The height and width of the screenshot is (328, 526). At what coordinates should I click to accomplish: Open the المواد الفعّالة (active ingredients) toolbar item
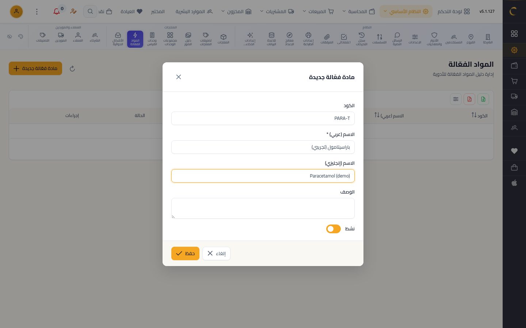pyautogui.click(x=135, y=39)
